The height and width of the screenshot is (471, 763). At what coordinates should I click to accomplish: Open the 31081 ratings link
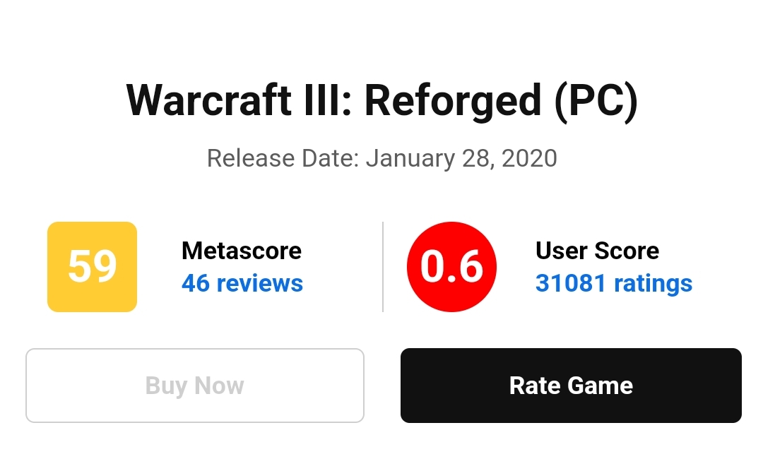pyautogui.click(x=613, y=283)
